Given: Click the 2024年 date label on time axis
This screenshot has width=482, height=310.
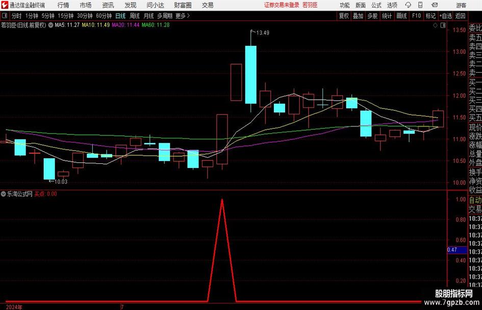Looking at the screenshot, I should click(x=14, y=307).
